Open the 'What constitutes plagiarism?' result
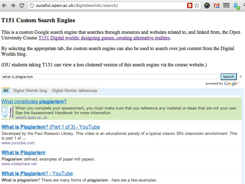Viewport: 245px width, 184px height. click(34, 102)
